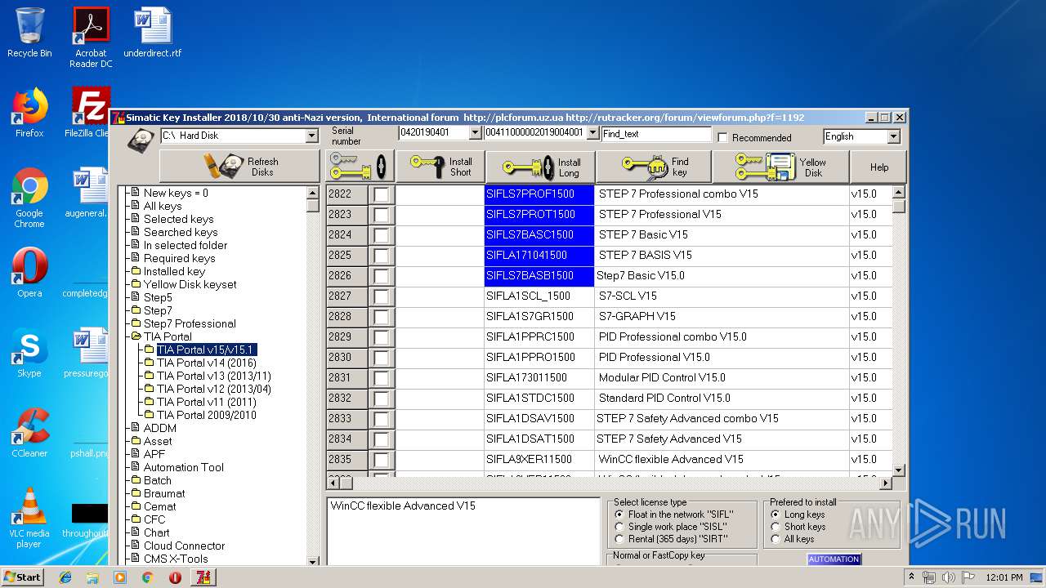Screen dimensions: 1046x588
Task: Select TIA Portal v13 (2013/11) folder
Action: click(213, 376)
